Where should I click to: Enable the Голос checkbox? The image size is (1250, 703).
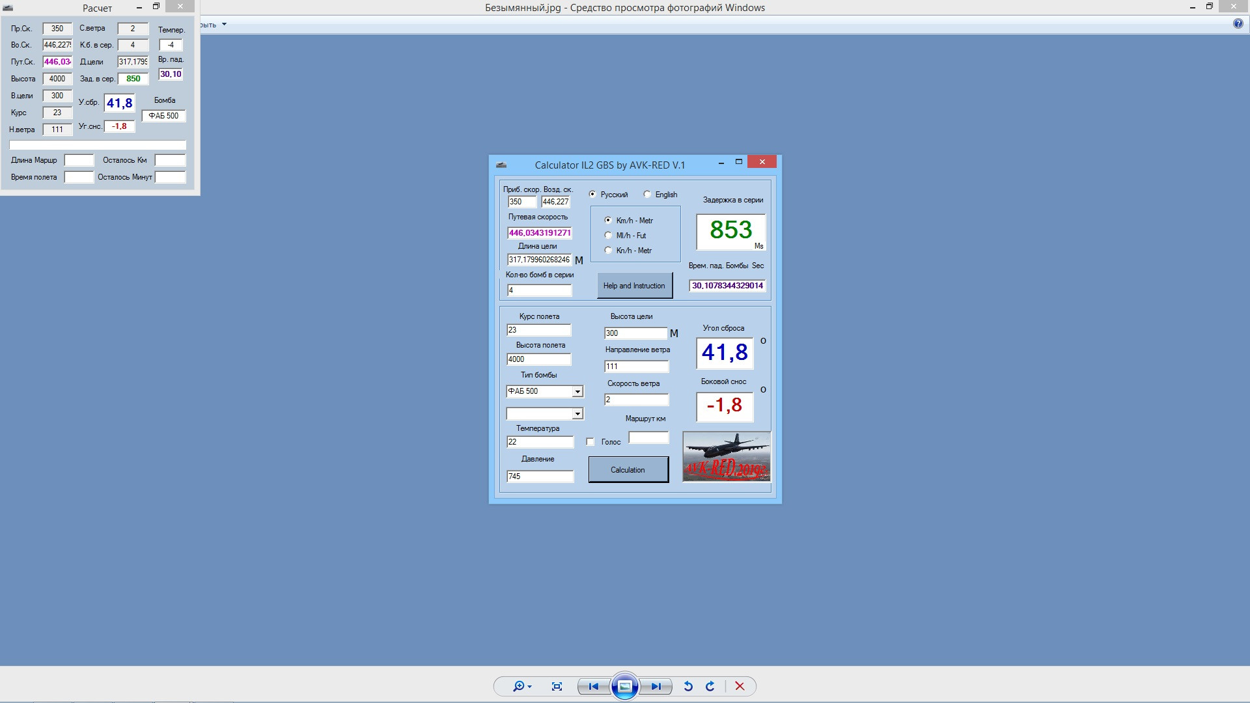[590, 442]
